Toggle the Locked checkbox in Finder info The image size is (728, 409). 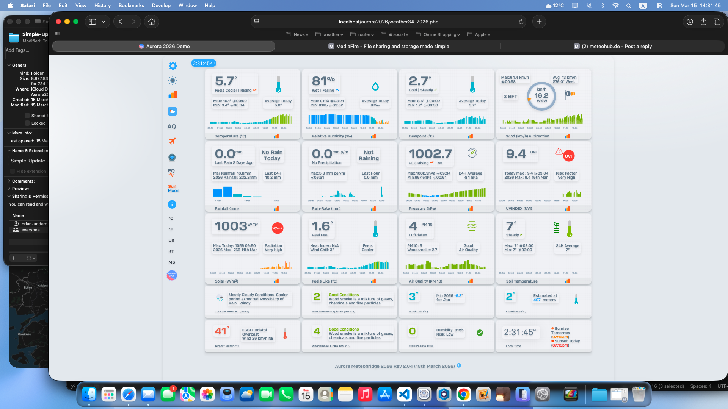coord(28,123)
